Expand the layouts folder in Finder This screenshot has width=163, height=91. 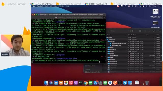click(107, 54)
